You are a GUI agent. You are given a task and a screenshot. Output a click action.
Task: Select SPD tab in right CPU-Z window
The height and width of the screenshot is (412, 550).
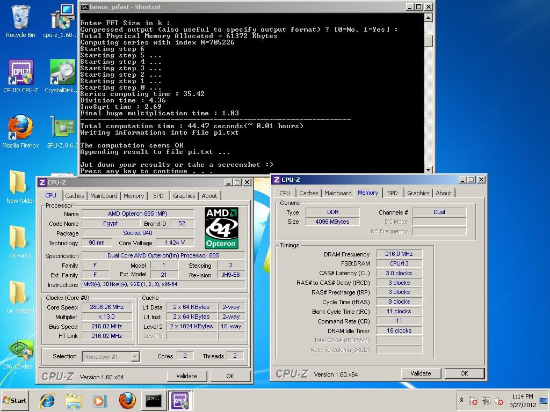[393, 193]
